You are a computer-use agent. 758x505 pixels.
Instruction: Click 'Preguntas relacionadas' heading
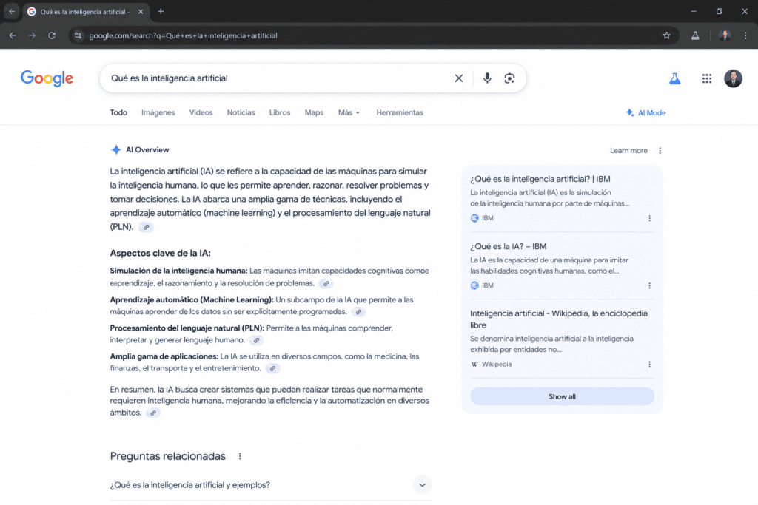pos(168,456)
